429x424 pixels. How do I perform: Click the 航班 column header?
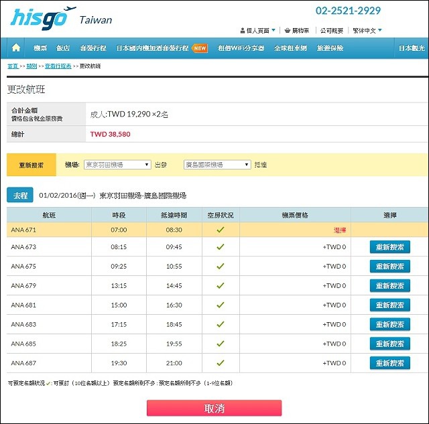(x=49, y=215)
